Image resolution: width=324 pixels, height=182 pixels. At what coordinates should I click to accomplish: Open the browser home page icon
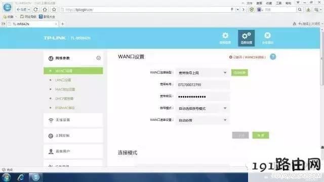(45, 10)
